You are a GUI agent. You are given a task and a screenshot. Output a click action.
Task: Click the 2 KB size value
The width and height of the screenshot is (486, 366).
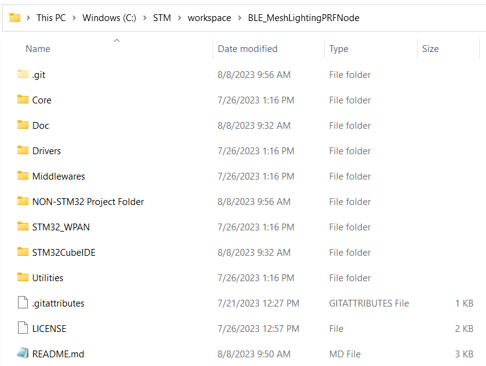[x=464, y=328]
